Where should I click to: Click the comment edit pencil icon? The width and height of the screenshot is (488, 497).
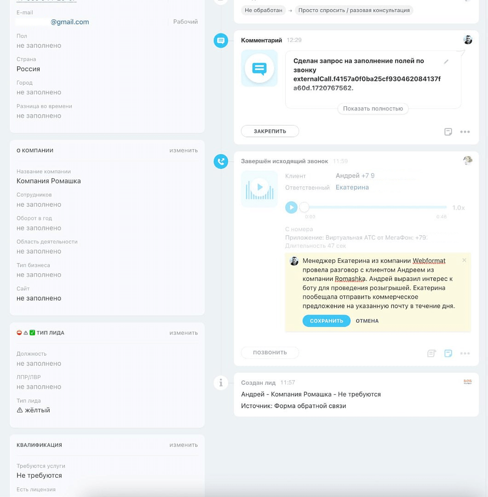click(446, 62)
